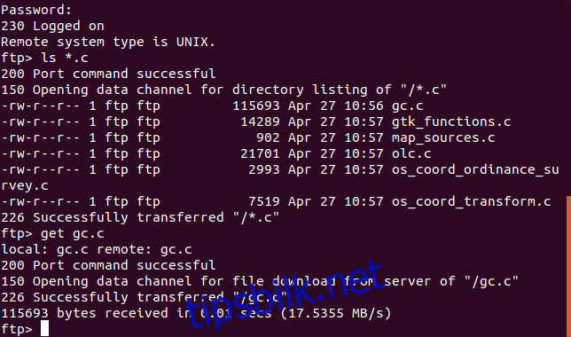571x337 pixels.
Task: Click the 'get gc.c' command line
Action: pyautogui.click(x=53, y=233)
